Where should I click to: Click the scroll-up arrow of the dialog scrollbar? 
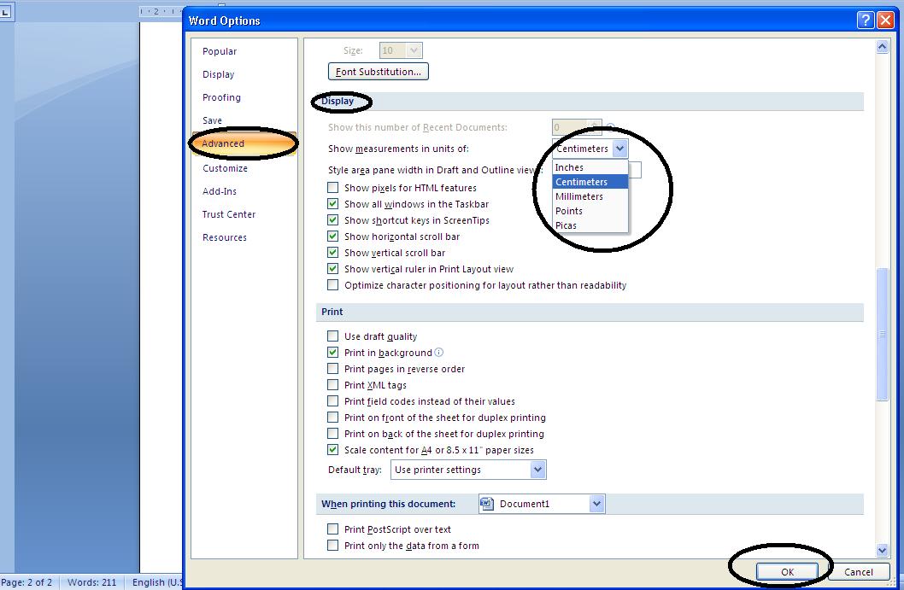click(x=883, y=47)
